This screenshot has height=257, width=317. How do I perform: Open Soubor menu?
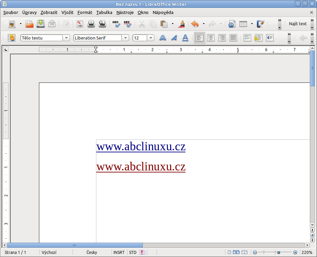coord(11,13)
